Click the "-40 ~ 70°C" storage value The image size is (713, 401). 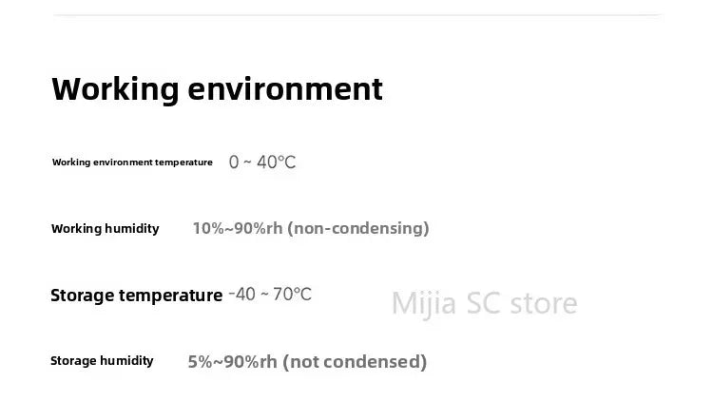pos(270,295)
